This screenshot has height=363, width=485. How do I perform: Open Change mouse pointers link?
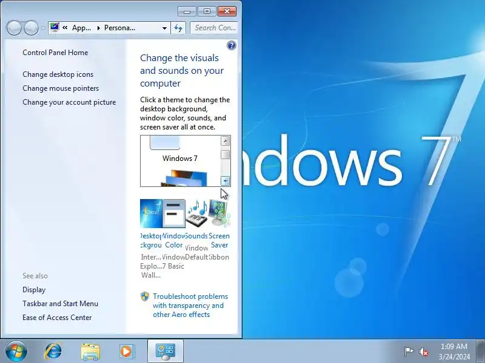click(61, 88)
